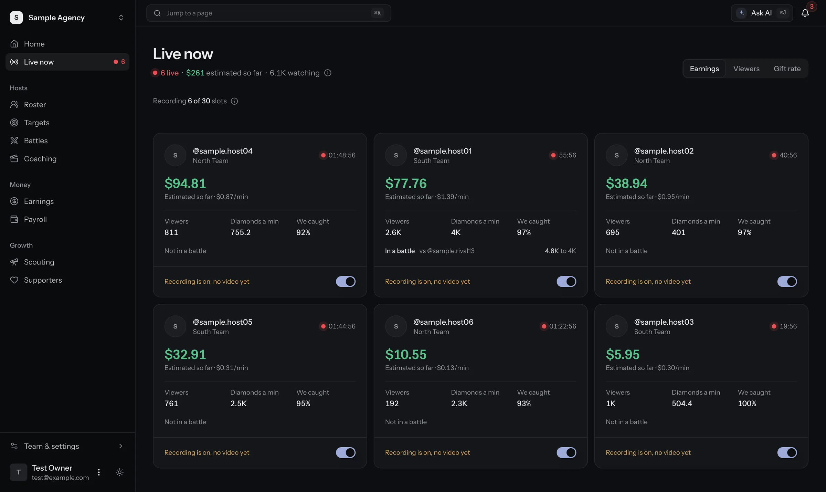Click the Sample Agency logo badge

(16, 18)
